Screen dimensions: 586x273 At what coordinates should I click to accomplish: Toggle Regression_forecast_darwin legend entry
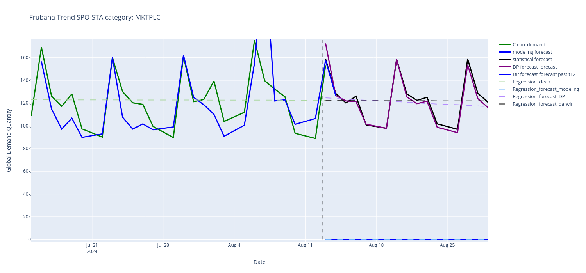point(543,104)
